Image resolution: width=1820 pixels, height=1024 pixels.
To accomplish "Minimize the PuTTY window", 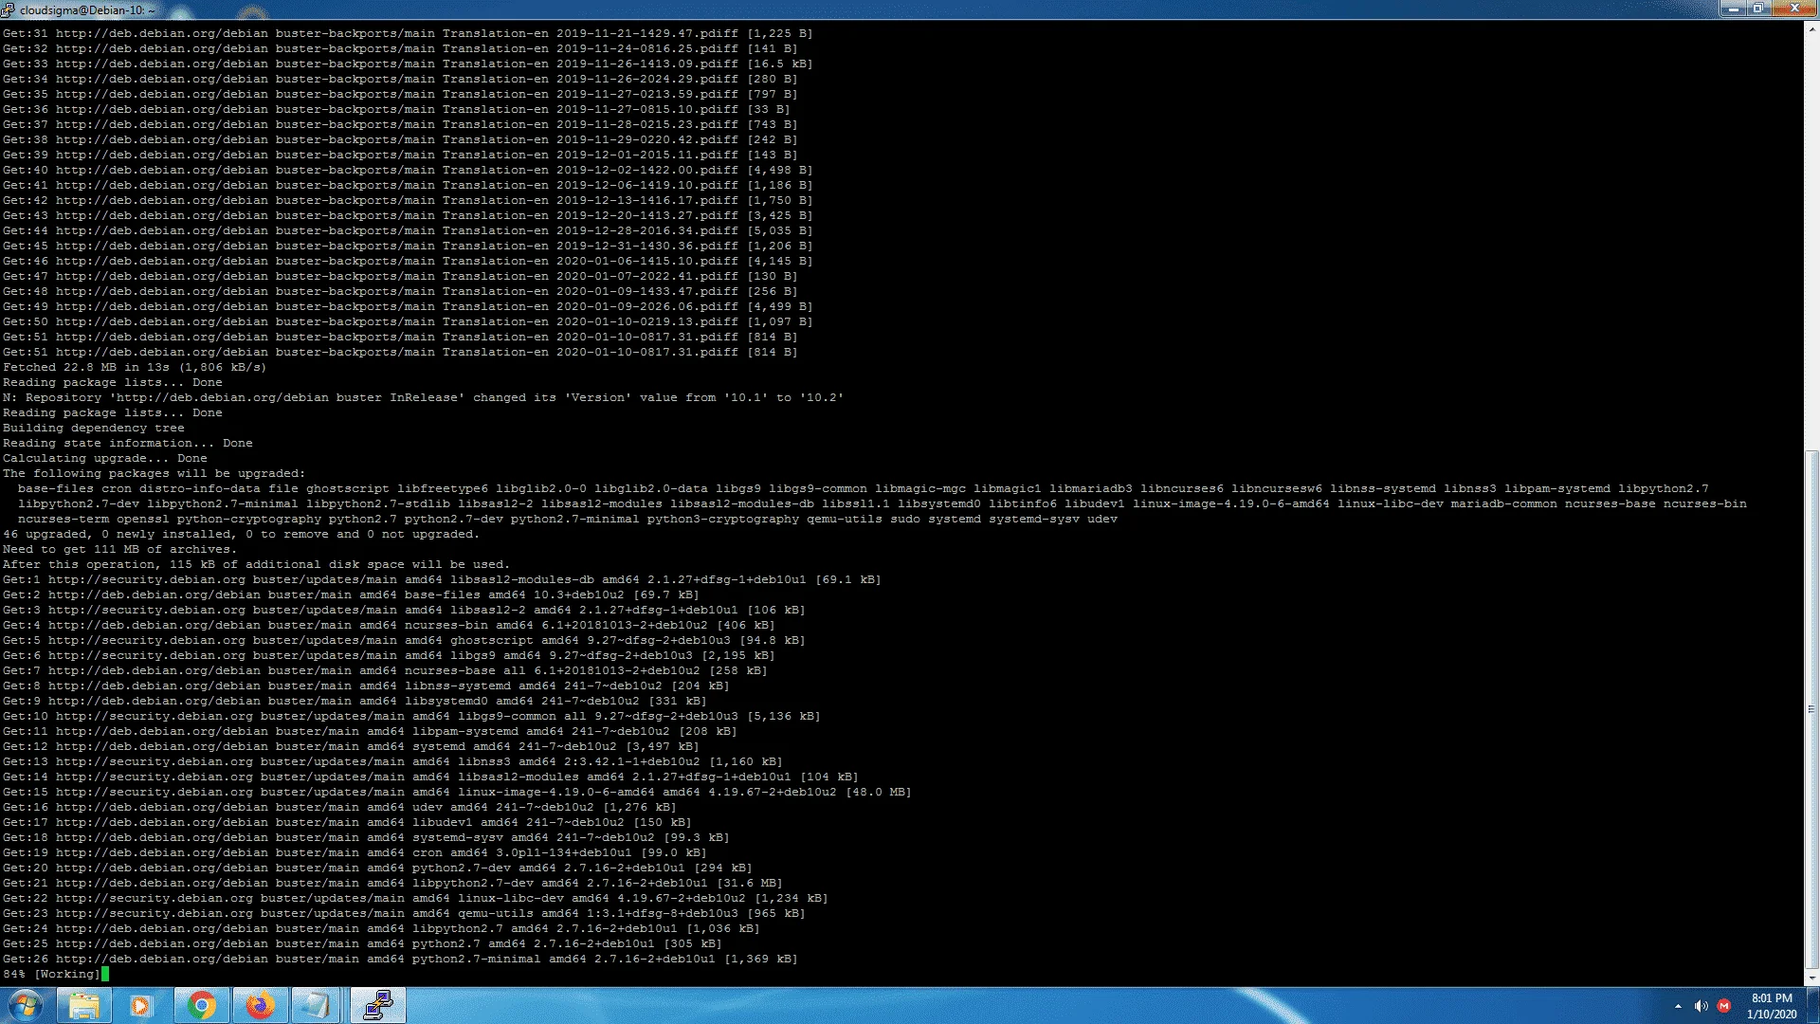I will [x=1733, y=9].
